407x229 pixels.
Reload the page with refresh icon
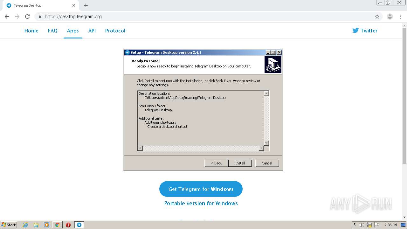pos(27,17)
